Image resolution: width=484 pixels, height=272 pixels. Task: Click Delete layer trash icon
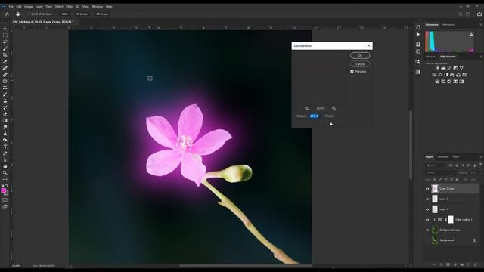475,264
